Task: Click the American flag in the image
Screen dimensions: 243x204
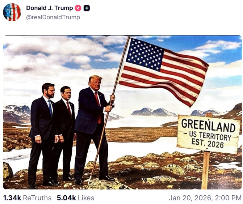Action: click(x=163, y=71)
